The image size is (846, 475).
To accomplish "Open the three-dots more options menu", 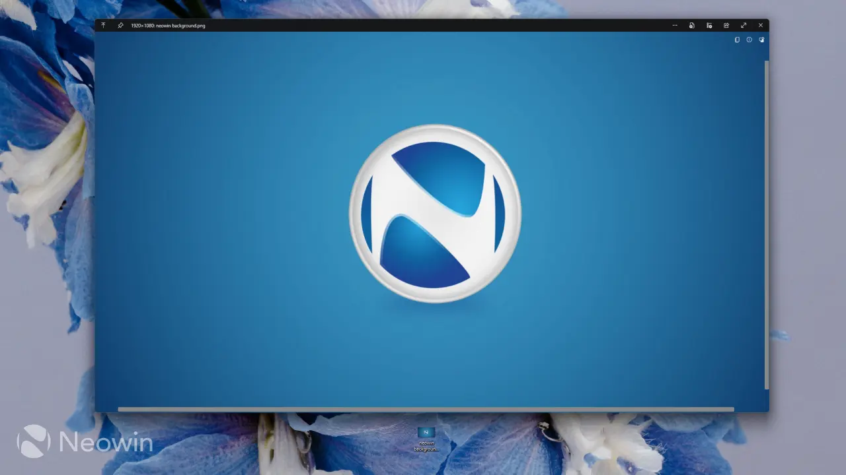I will point(675,25).
